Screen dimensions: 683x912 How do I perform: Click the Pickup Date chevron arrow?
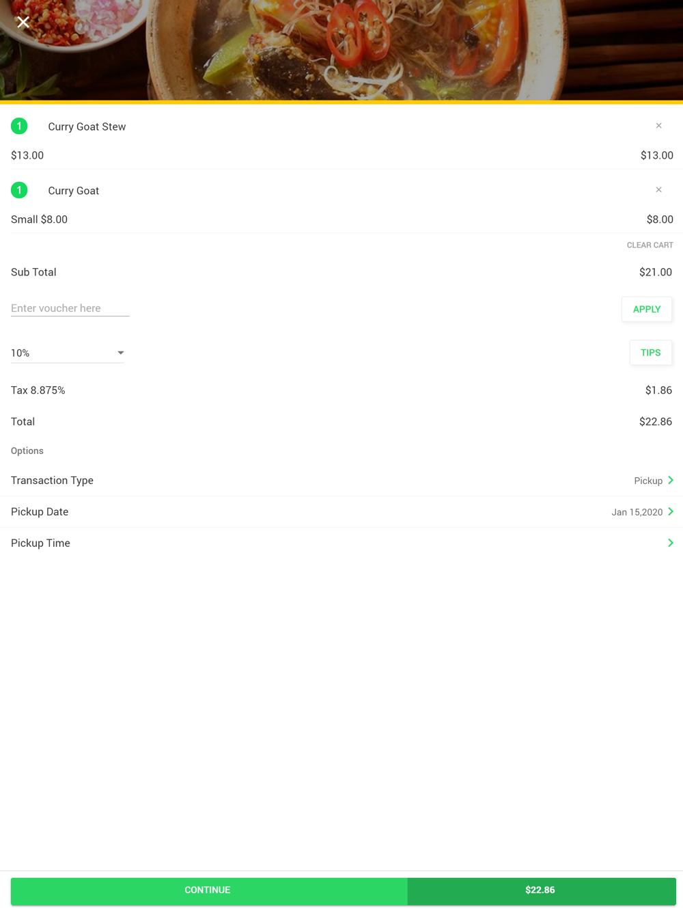click(671, 511)
